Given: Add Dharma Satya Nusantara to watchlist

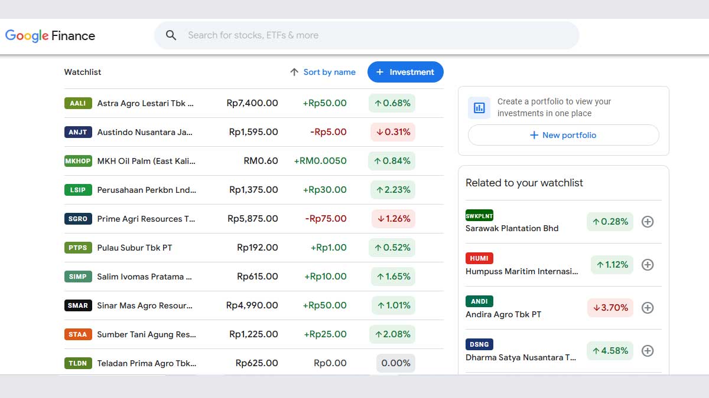Looking at the screenshot, I should pos(648,351).
